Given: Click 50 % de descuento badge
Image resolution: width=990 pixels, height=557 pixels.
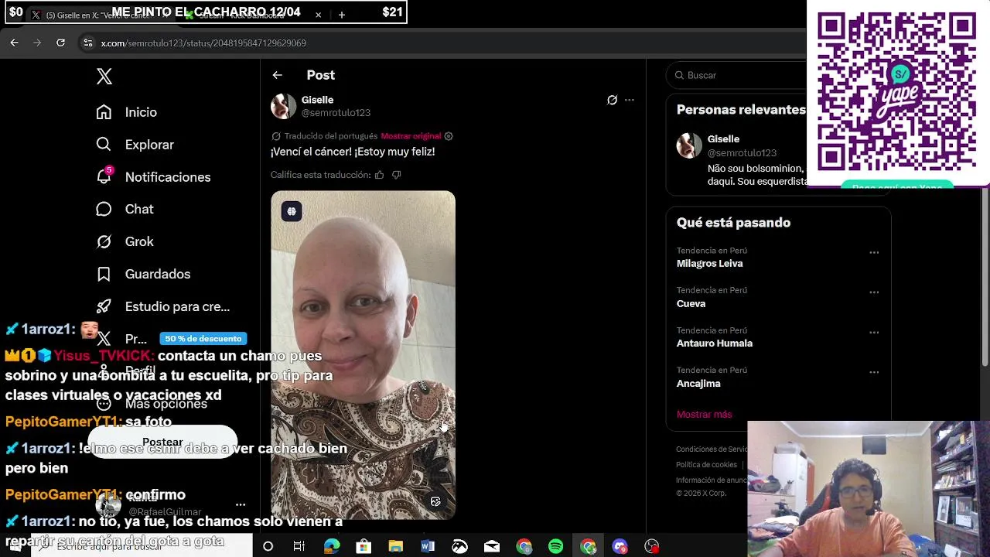Looking at the screenshot, I should click(x=203, y=338).
